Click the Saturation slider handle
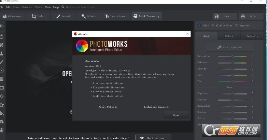The height and width of the screenshot is (140, 267). point(232,57)
